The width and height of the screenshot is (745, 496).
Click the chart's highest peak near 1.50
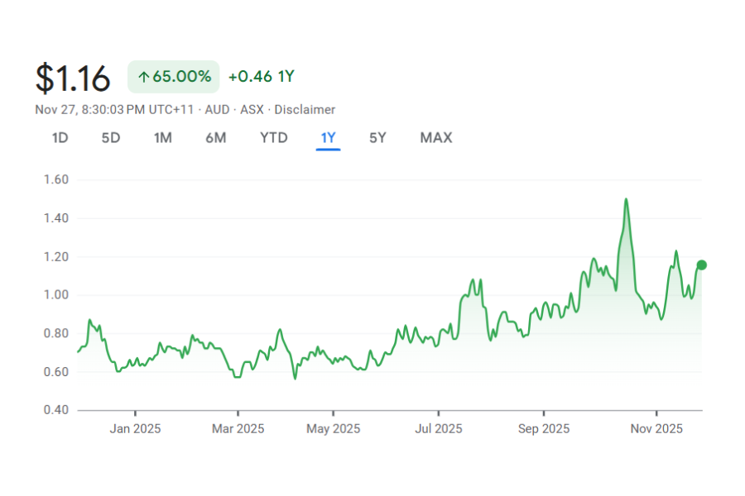pyautogui.click(x=626, y=199)
